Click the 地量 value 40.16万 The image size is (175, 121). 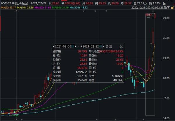tap(118, 80)
